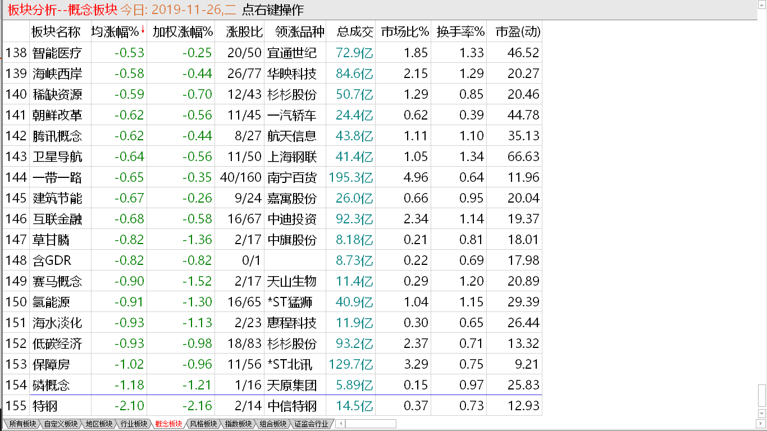The width and height of the screenshot is (767, 431).
Task: Click leading stock 中迪投资
Action: [x=292, y=219]
